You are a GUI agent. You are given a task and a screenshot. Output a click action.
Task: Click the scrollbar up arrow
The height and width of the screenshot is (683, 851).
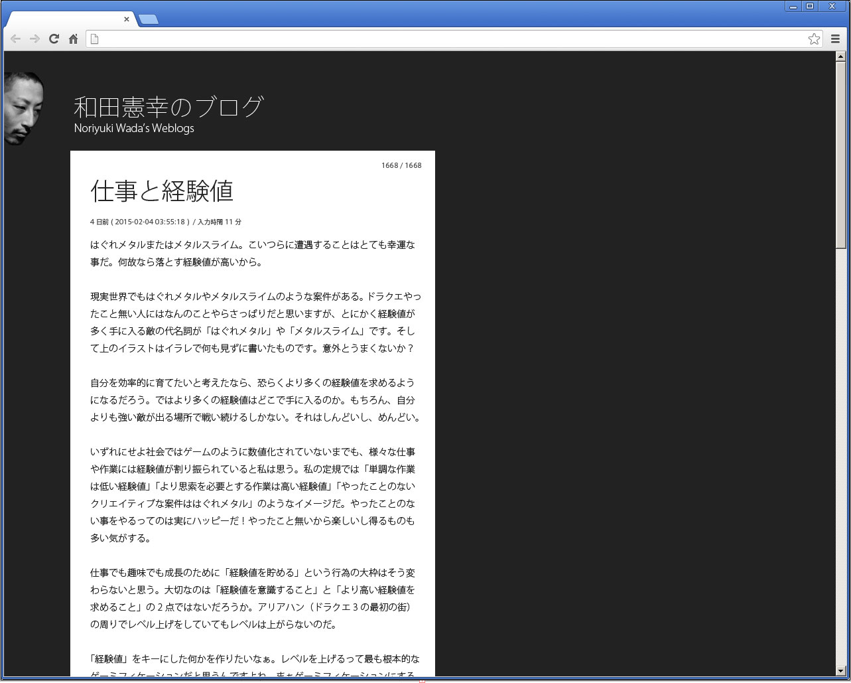pos(841,56)
